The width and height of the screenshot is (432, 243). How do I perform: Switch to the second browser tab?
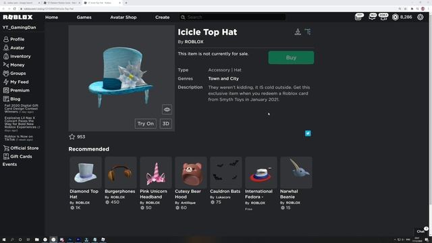(x=61, y=3)
